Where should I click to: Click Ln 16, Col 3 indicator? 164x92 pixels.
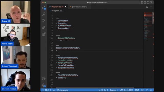click(103, 90)
